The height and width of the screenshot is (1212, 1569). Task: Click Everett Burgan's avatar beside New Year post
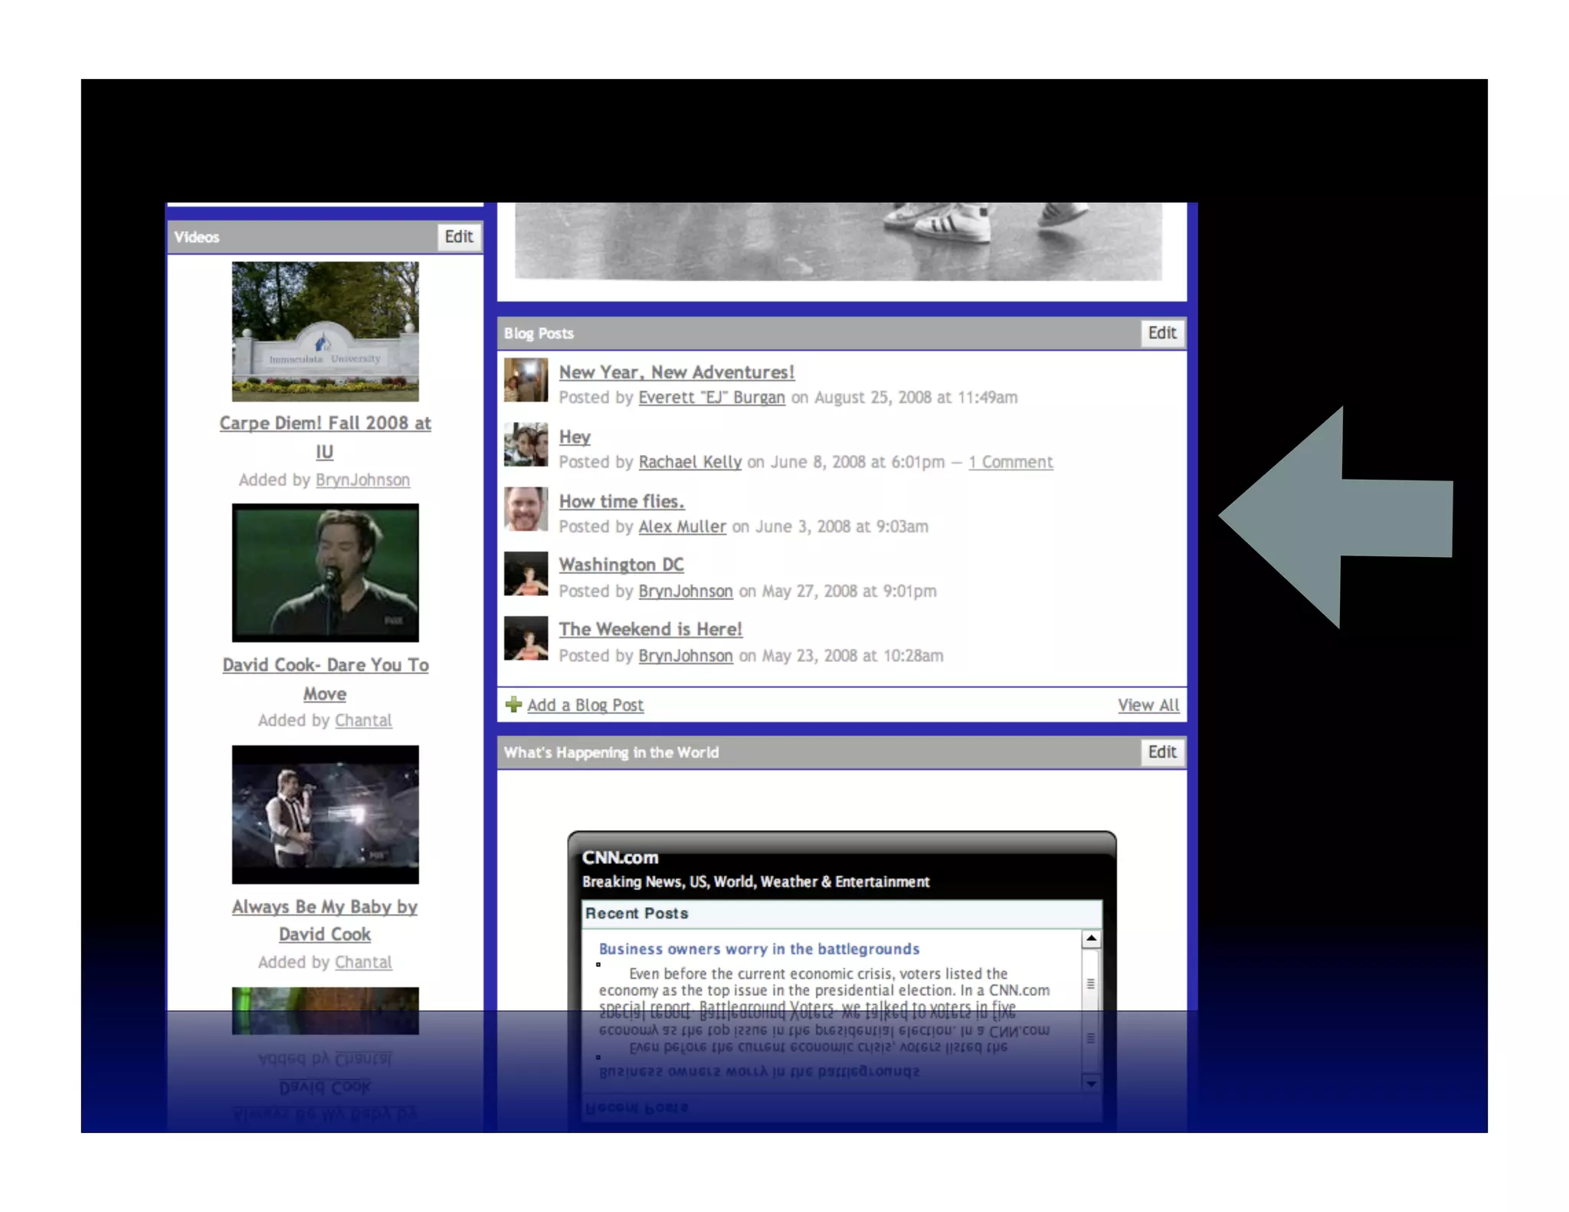(x=526, y=380)
